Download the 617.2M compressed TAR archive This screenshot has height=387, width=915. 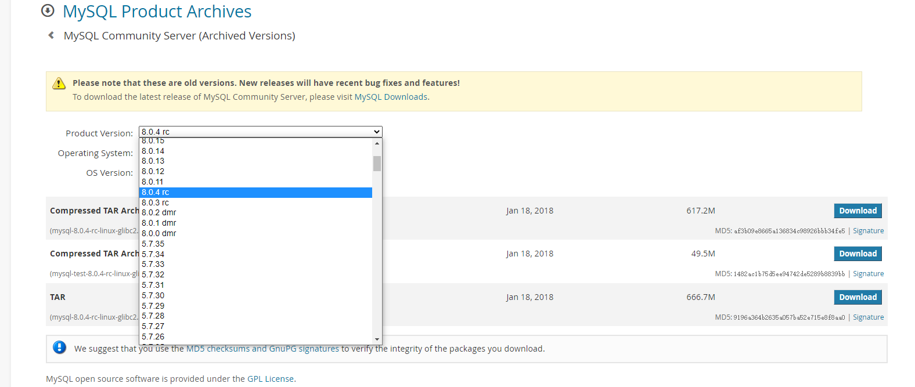[858, 211]
